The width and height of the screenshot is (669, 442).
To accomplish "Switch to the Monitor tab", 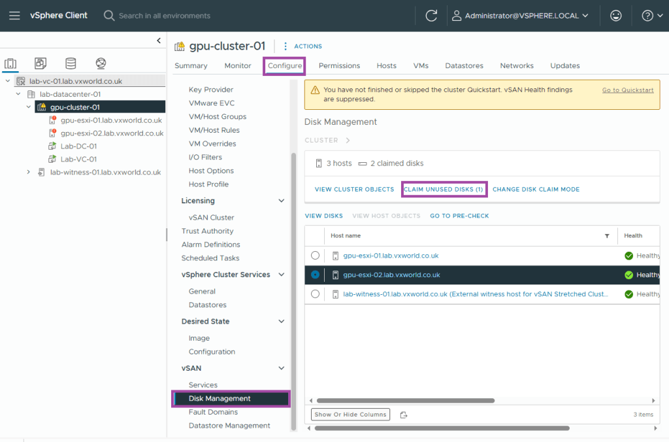I will click(238, 65).
